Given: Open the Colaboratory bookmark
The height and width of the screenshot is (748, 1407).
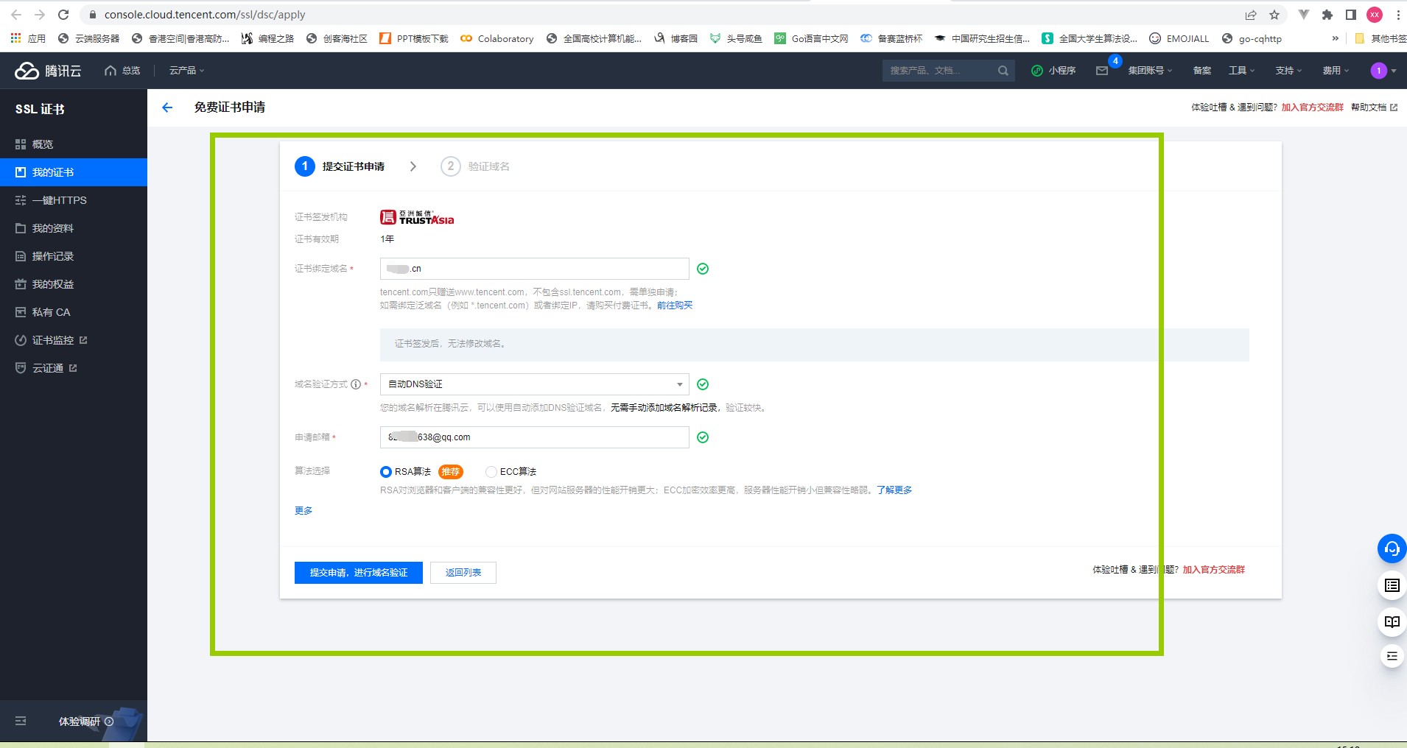Looking at the screenshot, I should pyautogui.click(x=497, y=38).
